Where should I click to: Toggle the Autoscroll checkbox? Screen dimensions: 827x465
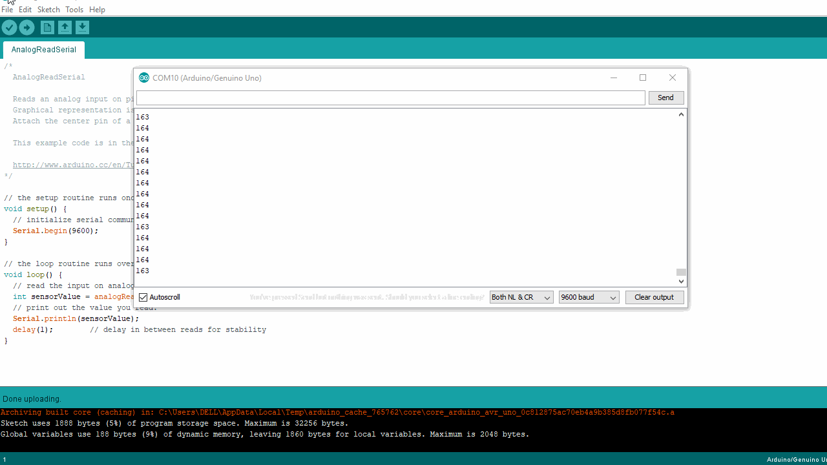[x=143, y=297]
